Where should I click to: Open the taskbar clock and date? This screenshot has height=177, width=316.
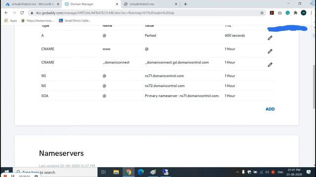(x=294, y=172)
